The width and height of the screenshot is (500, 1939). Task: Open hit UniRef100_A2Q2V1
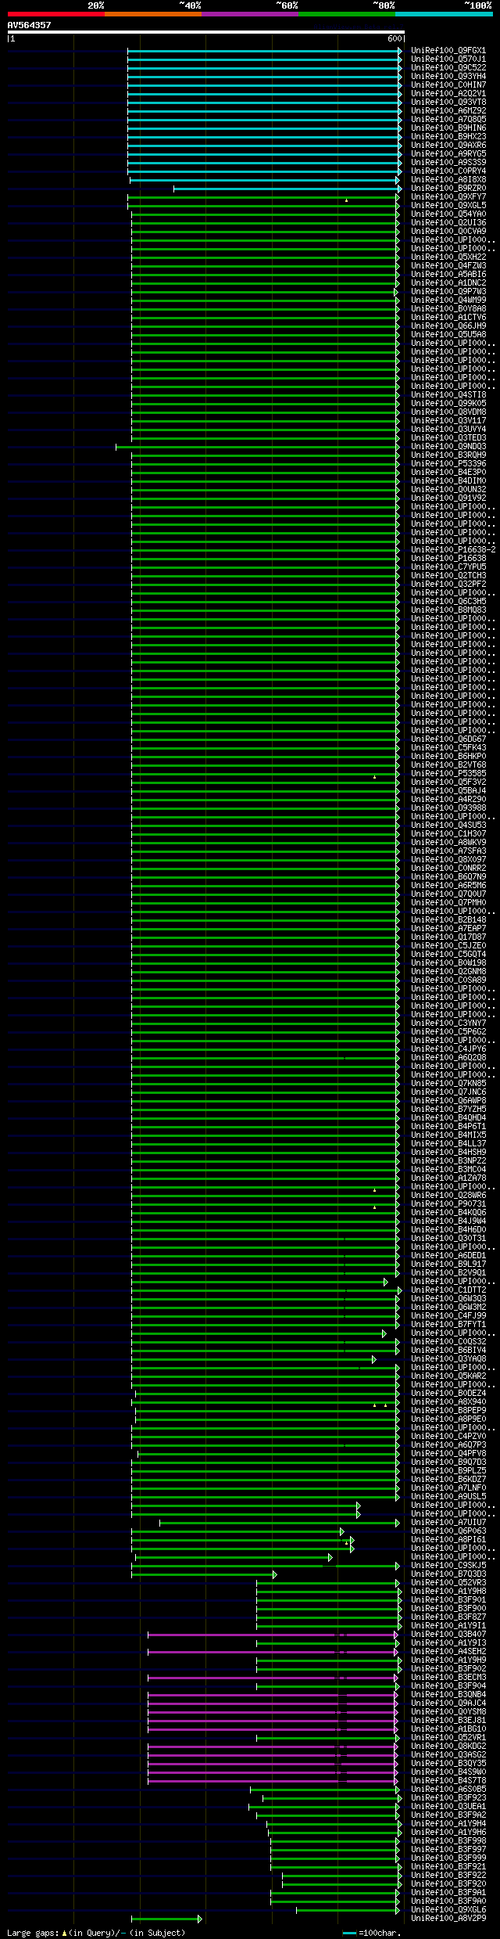point(448,94)
